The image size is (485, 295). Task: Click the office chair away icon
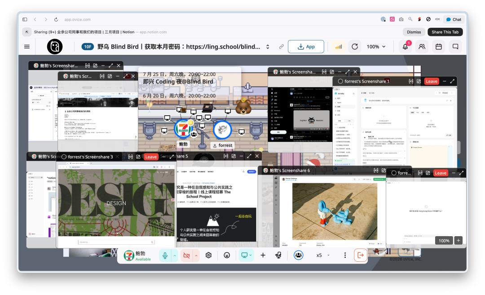pos(278,255)
